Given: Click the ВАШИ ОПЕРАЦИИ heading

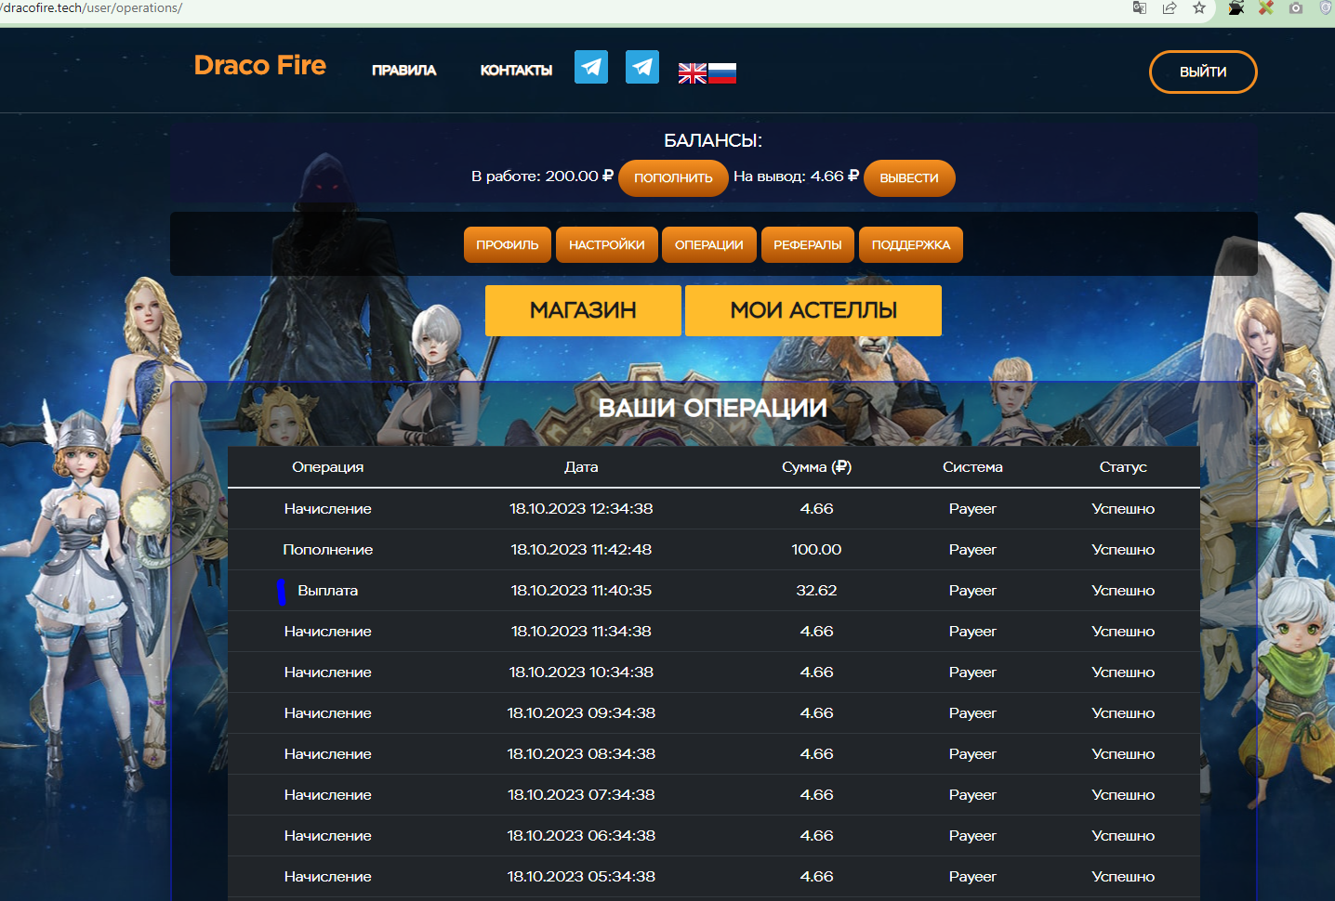Looking at the screenshot, I should [x=713, y=408].
